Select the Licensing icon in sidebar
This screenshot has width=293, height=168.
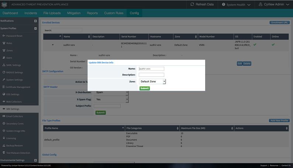tap(4, 138)
